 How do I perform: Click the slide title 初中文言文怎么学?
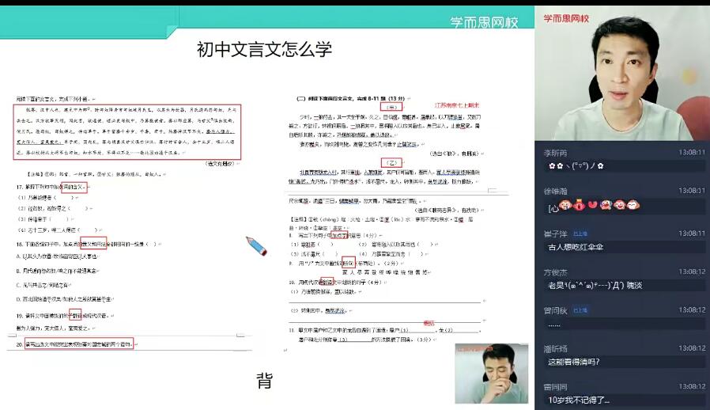[264, 50]
